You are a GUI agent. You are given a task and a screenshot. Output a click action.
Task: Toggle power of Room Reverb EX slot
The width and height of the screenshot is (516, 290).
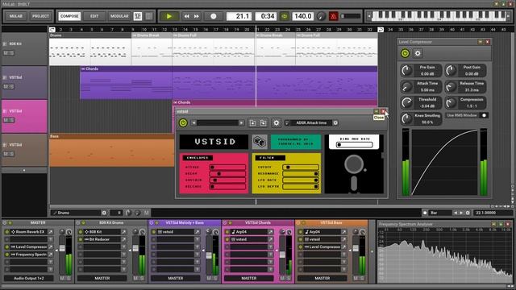click(7, 232)
